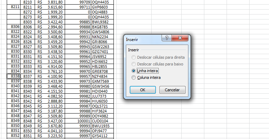Select the value 1.999,20 cell

tap(50, 17)
